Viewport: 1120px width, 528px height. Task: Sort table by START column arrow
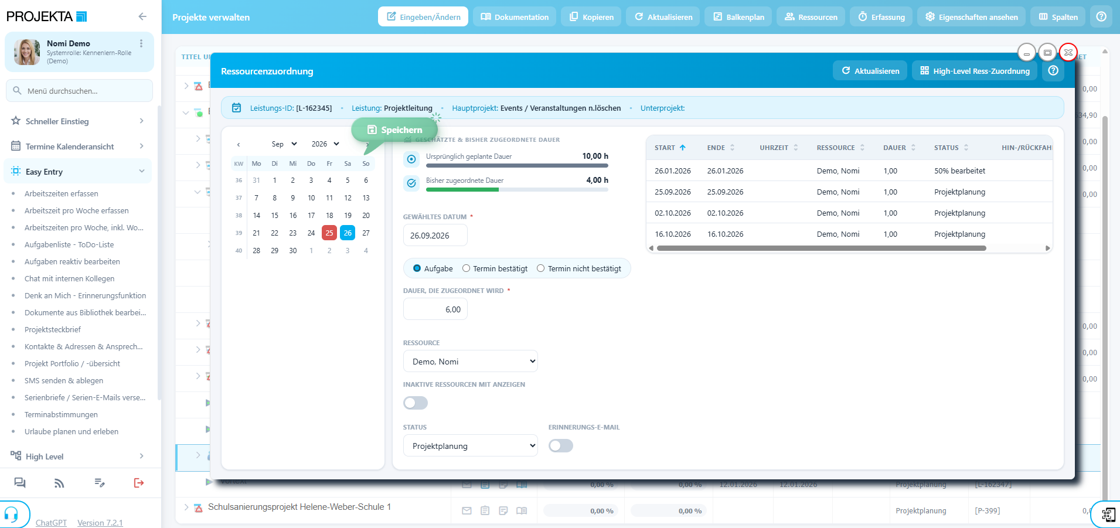(x=683, y=148)
